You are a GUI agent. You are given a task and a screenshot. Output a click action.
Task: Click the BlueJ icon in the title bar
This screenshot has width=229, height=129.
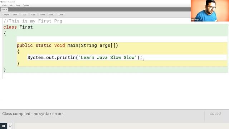tap(1, 1)
